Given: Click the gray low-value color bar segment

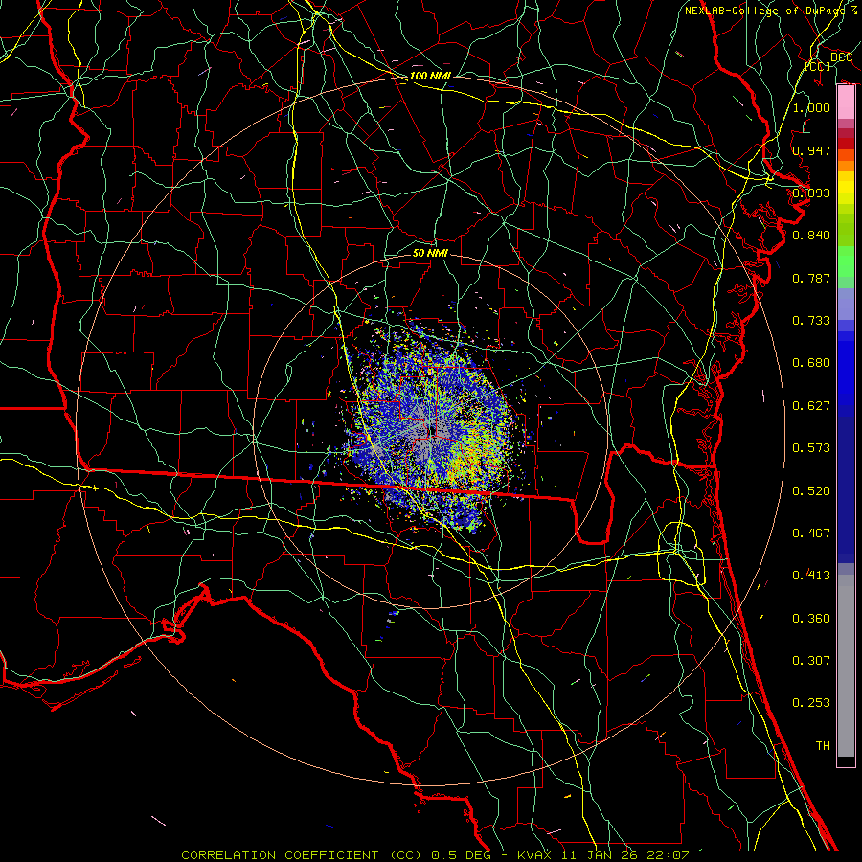Looking at the screenshot, I should 846,666.
